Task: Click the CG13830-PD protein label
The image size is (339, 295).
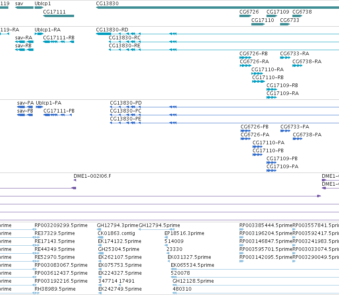Action: [126, 103]
